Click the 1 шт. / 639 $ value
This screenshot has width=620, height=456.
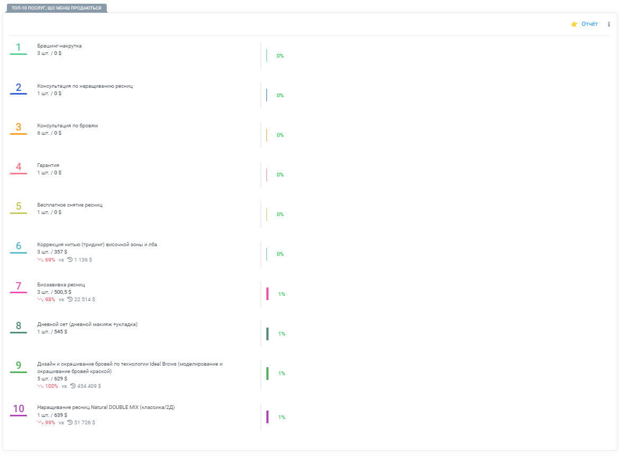pyautogui.click(x=52, y=415)
